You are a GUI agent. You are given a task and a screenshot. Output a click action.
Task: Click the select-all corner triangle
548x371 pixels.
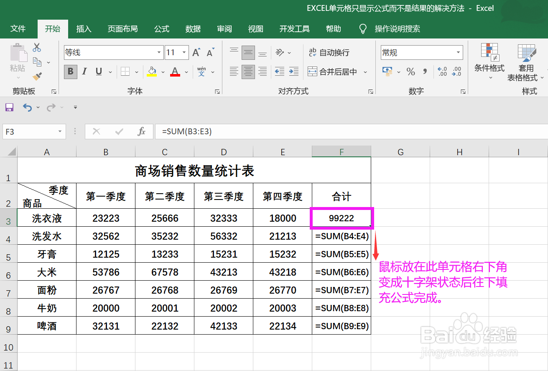pyautogui.click(x=12, y=151)
